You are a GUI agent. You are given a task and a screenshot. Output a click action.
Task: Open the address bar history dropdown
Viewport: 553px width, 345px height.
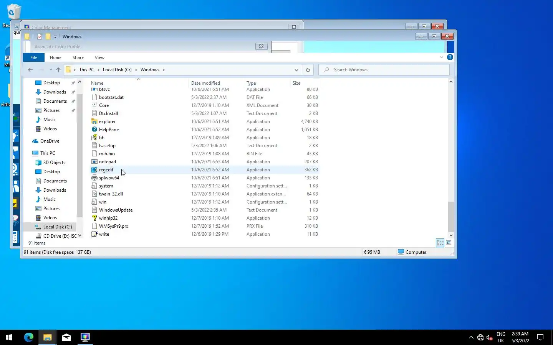point(296,70)
